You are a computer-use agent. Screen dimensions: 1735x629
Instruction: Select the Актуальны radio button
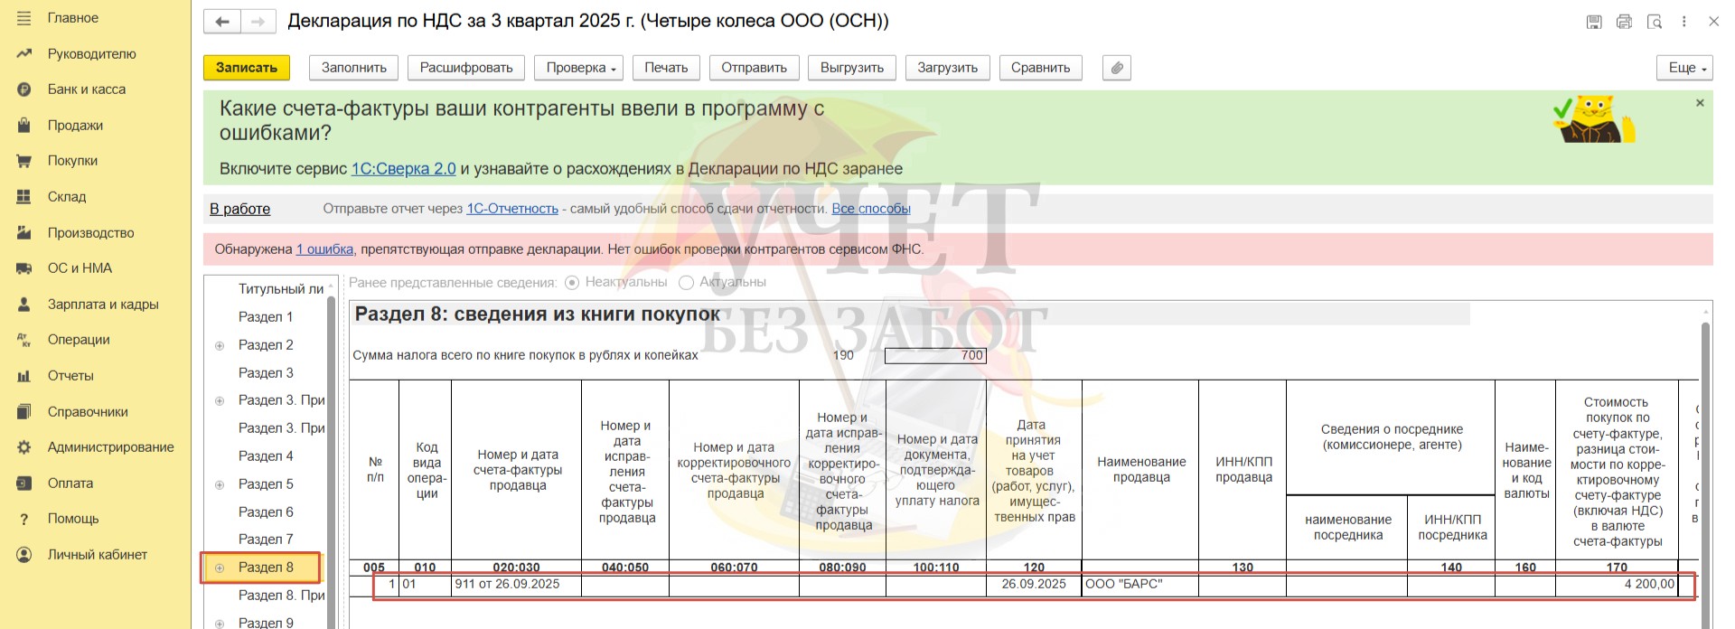[687, 283]
